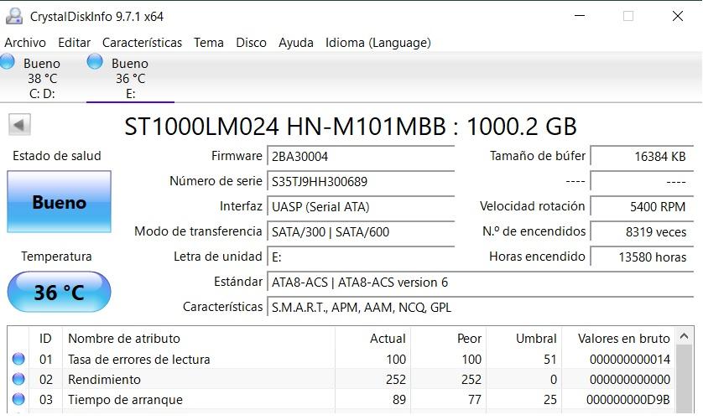
Task: Click the CrystalDiskInfo app icon in title bar
Action: coord(14,16)
